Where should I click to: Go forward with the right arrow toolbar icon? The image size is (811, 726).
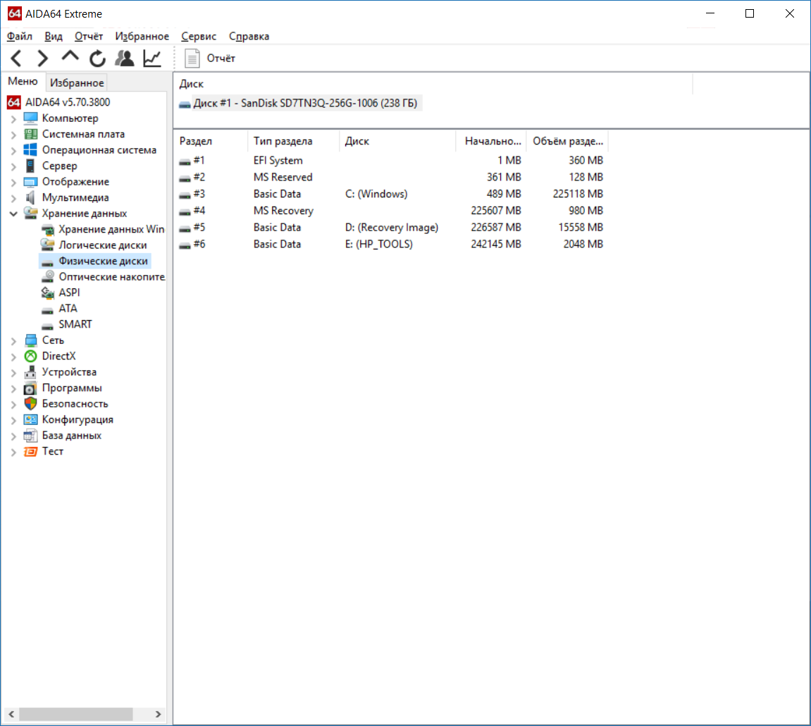(43, 58)
